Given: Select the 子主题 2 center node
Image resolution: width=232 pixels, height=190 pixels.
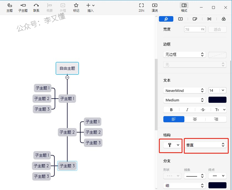Looking at the screenshot, I should [x=67, y=132].
